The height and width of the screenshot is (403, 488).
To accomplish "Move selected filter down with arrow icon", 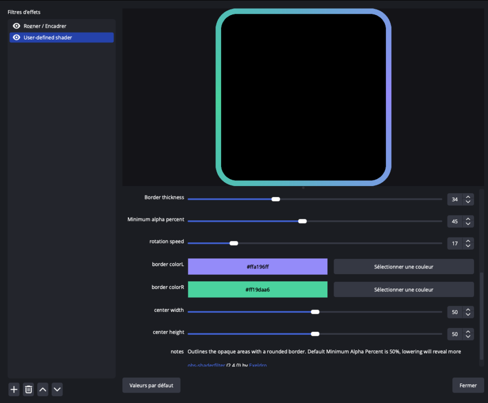I will click(57, 390).
